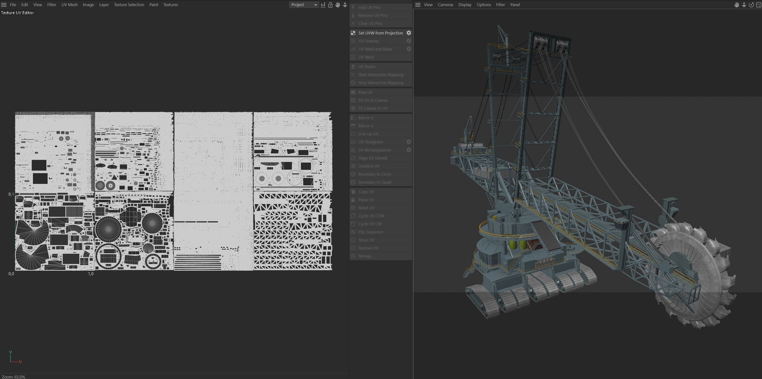
Task: Click the Remap... command
Action: (x=381, y=256)
